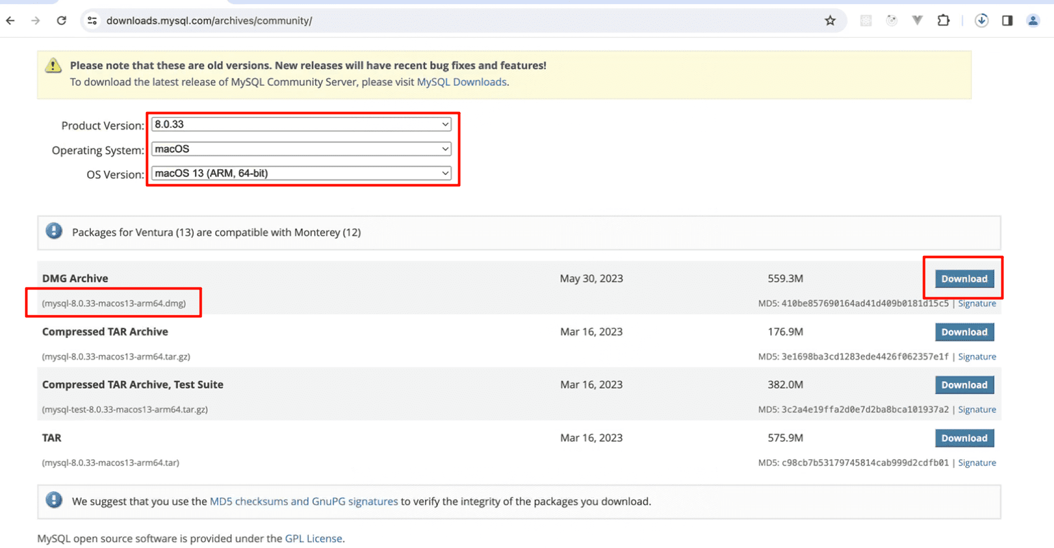The height and width of the screenshot is (548, 1054).
Task: Click the browser back arrow
Action: tap(10, 21)
